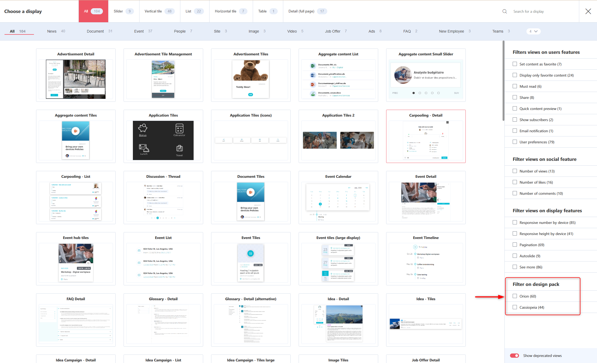Click the Calculator icon in Application Tiles

pyautogui.click(x=179, y=128)
